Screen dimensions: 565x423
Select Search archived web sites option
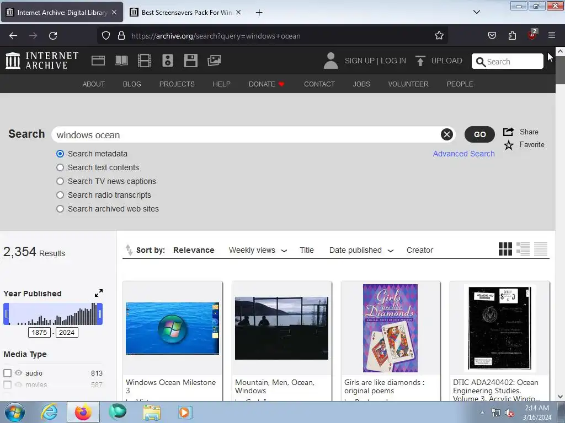(60, 209)
